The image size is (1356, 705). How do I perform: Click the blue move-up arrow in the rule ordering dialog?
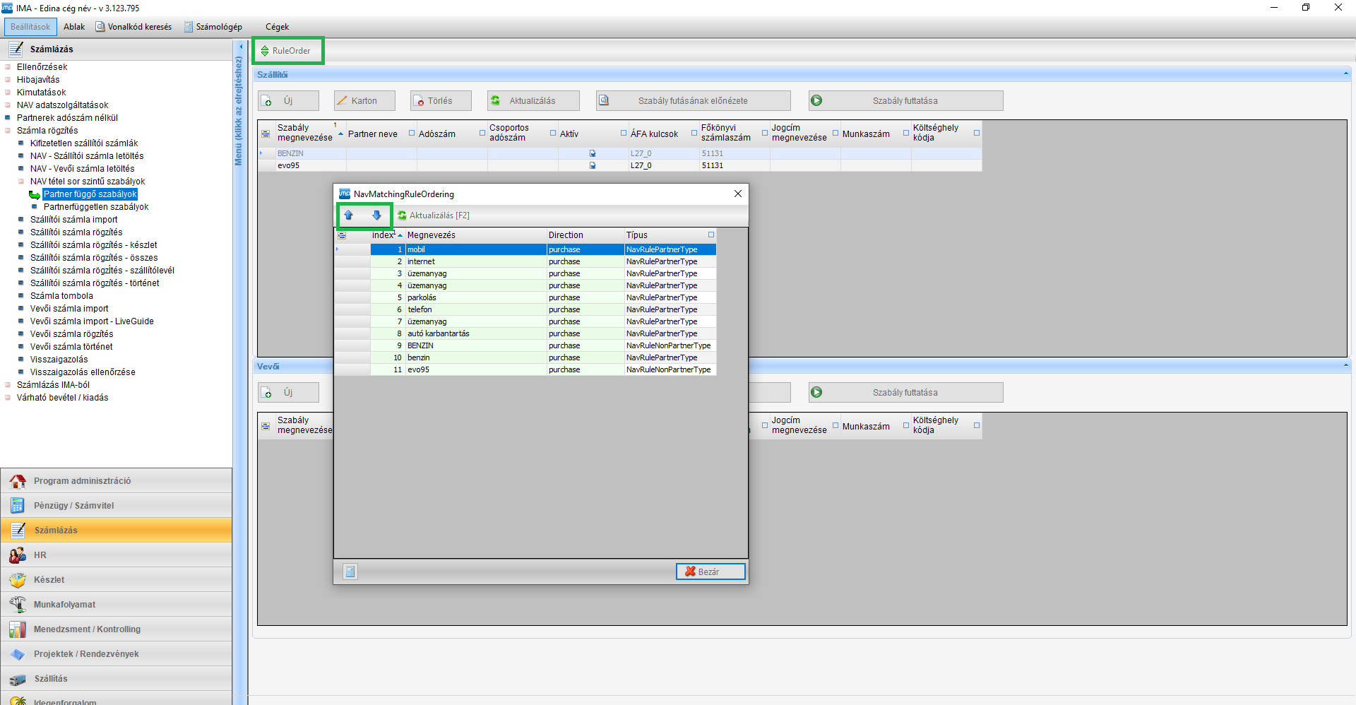click(349, 215)
